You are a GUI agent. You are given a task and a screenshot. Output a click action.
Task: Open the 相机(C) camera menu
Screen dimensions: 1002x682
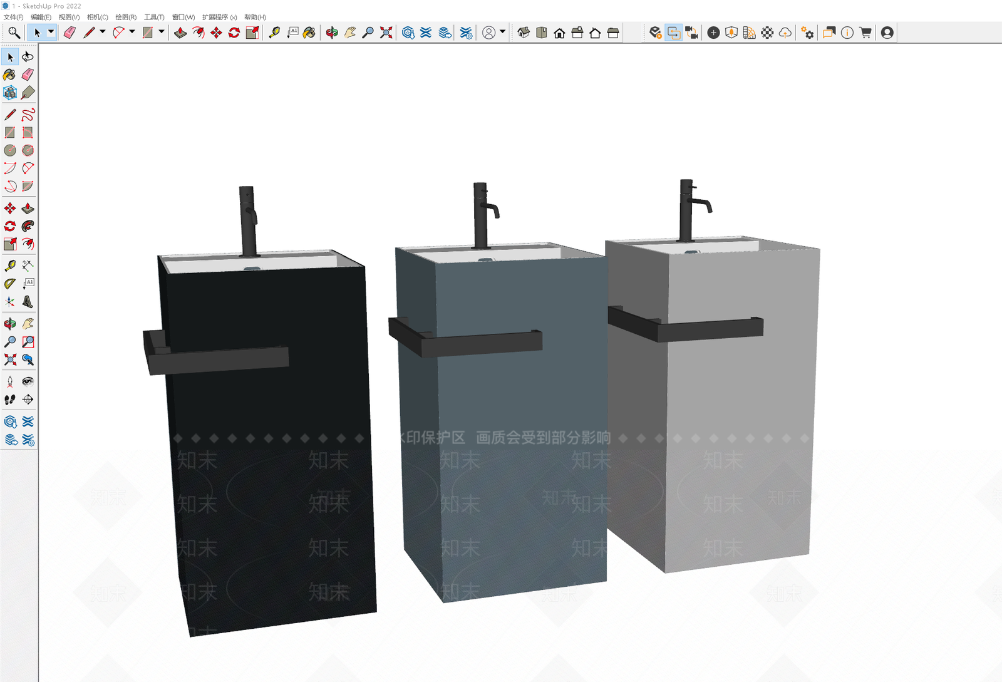tap(97, 17)
